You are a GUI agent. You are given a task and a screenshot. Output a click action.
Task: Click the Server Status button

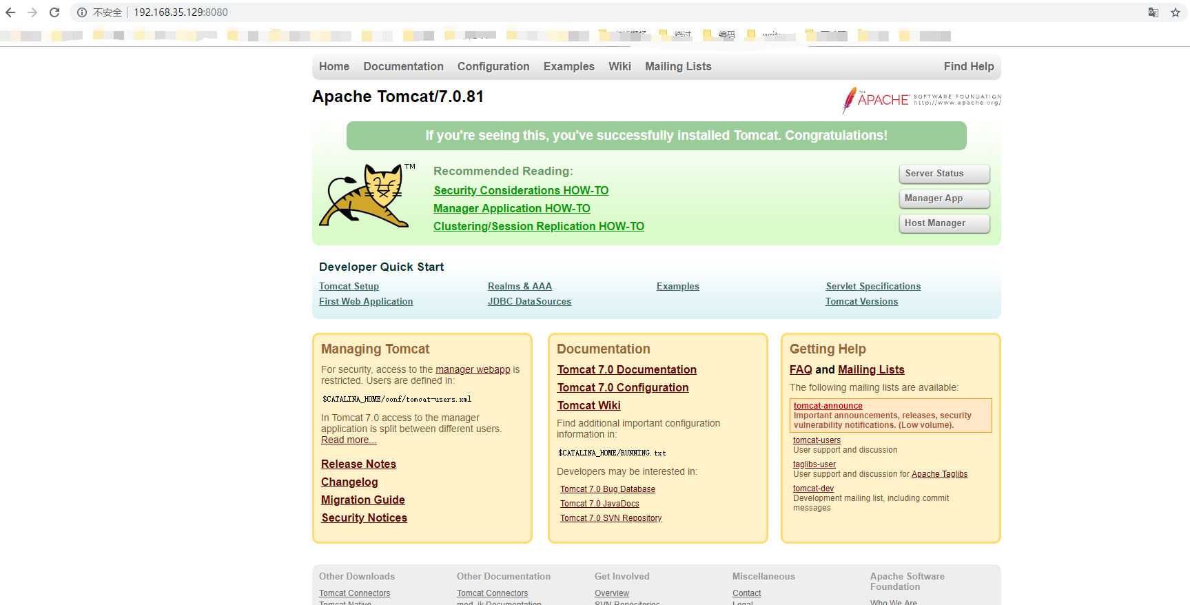click(x=944, y=174)
